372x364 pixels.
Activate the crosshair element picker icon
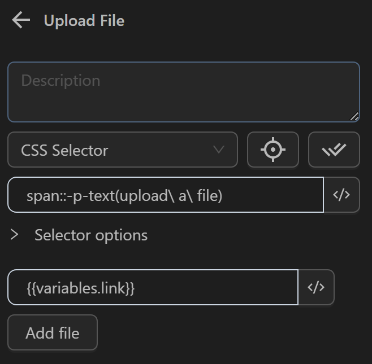pyautogui.click(x=273, y=150)
